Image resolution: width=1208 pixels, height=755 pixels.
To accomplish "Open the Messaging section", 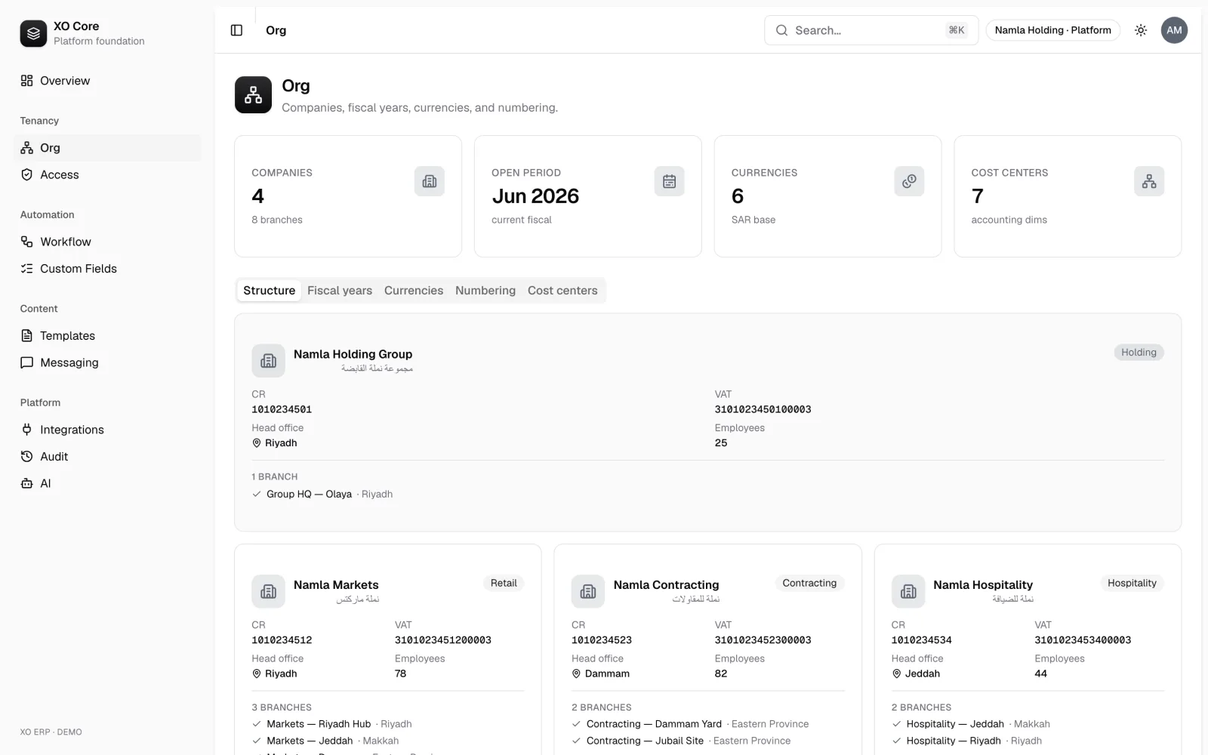I will (107, 362).
